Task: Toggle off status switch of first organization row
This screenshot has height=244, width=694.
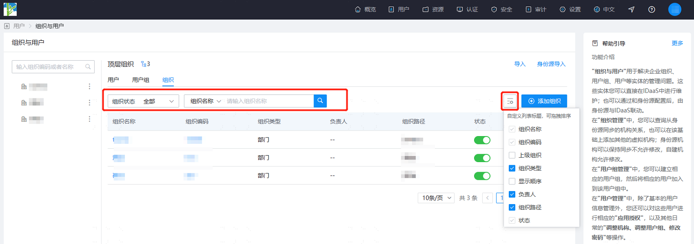Action: (x=482, y=140)
